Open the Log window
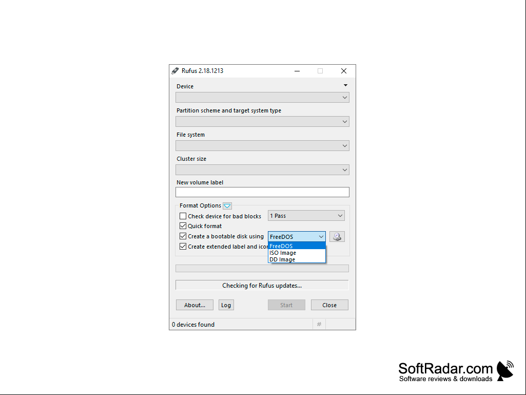This screenshot has height=395, width=526. (x=226, y=305)
